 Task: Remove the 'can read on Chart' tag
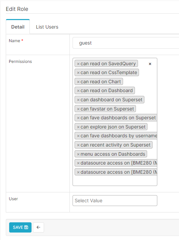(78, 82)
